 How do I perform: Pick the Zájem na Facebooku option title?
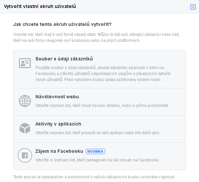[59, 151]
